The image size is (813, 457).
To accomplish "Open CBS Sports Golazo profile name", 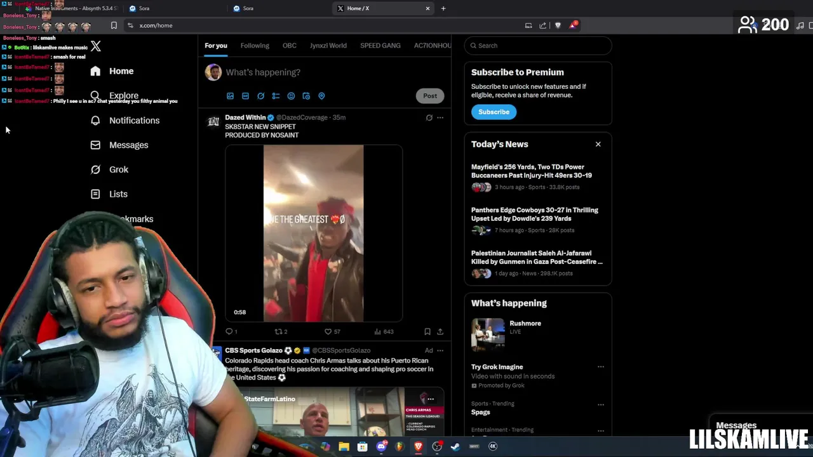I will click(253, 350).
